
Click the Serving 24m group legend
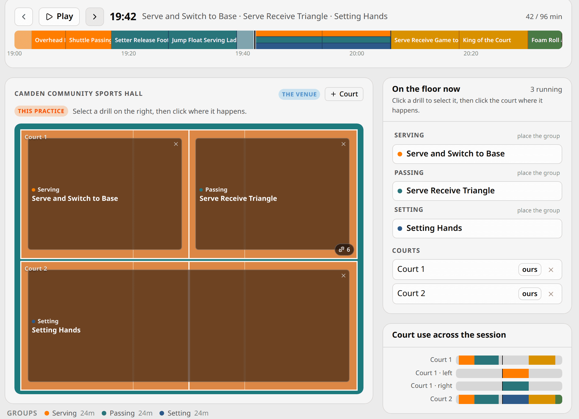tap(70, 413)
